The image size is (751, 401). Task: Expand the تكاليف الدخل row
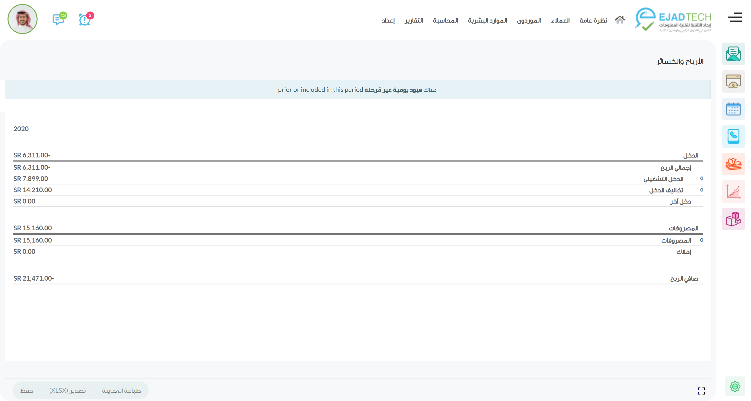coord(701,190)
